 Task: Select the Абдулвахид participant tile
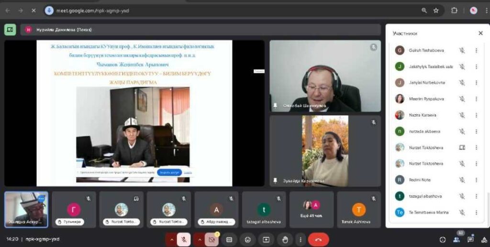click(x=216, y=210)
